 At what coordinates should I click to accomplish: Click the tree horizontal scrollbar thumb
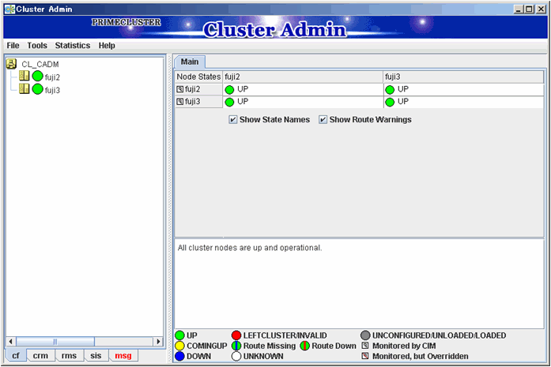55,342
